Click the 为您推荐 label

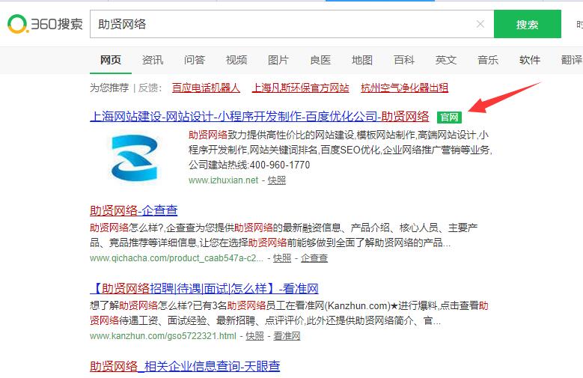pos(109,88)
